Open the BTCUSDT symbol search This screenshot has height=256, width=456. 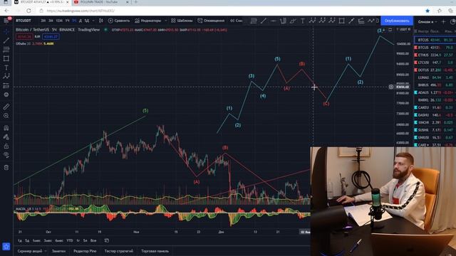tap(24, 21)
